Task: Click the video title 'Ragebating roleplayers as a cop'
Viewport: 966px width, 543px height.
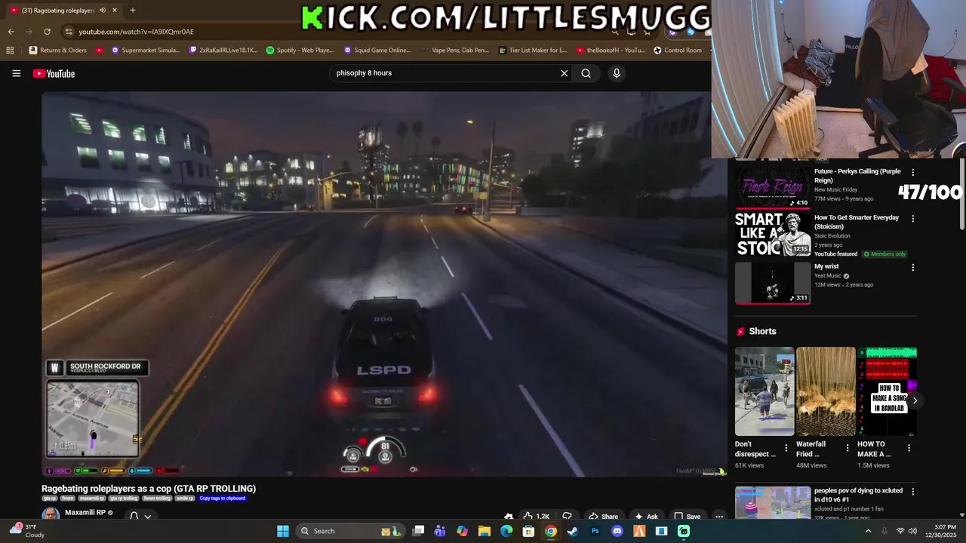Action: pyautogui.click(x=149, y=489)
